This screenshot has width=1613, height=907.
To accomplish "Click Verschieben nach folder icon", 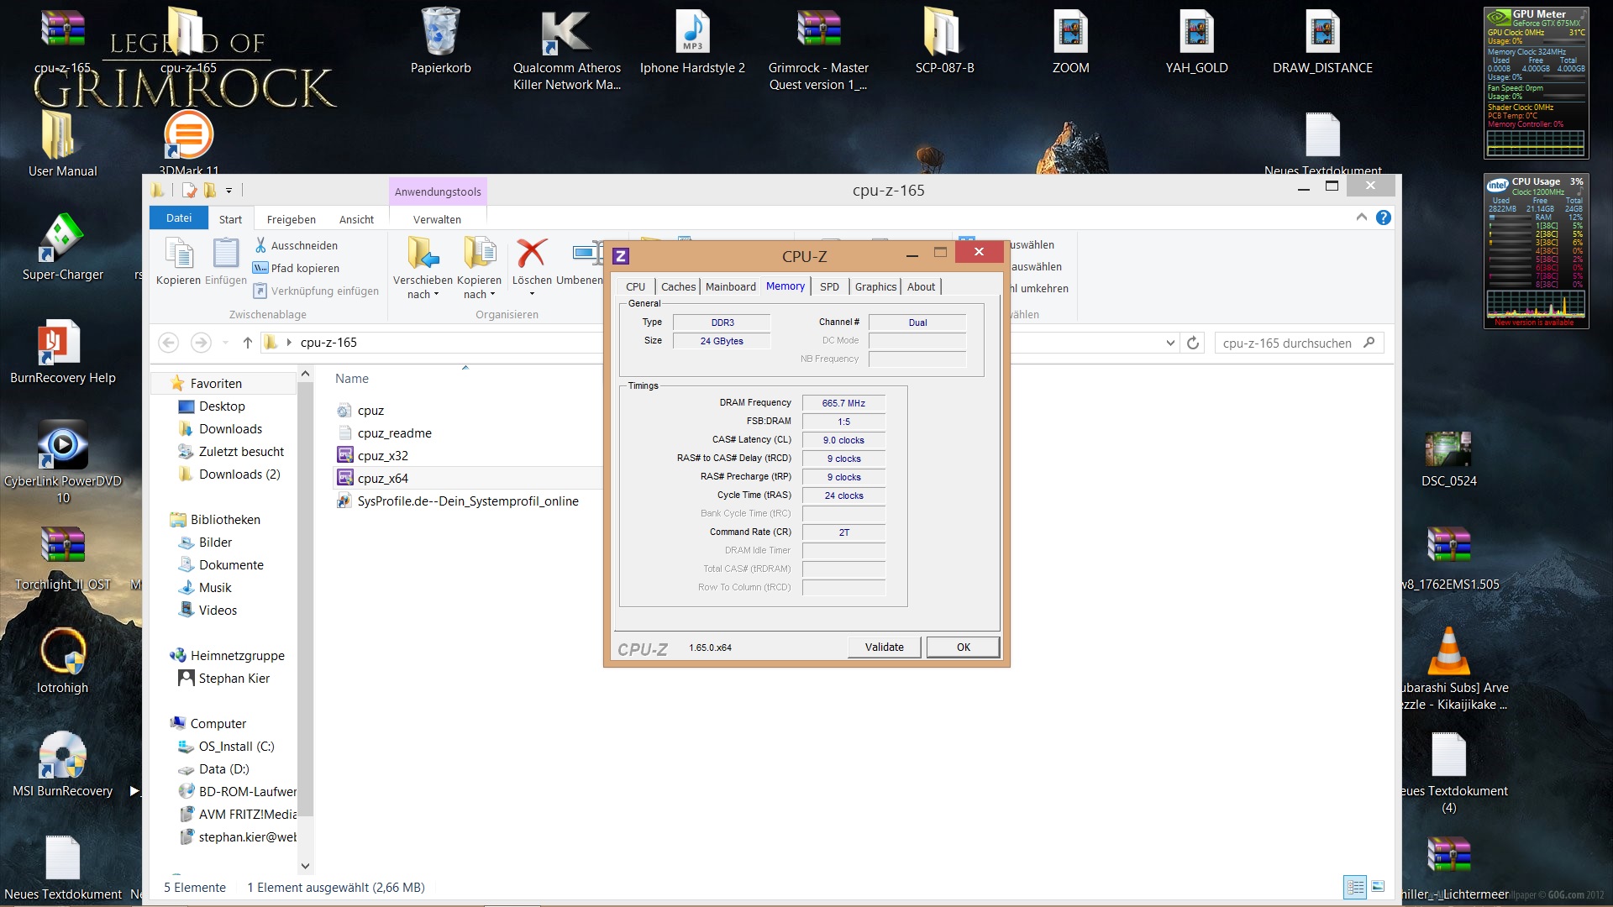I will (423, 254).
